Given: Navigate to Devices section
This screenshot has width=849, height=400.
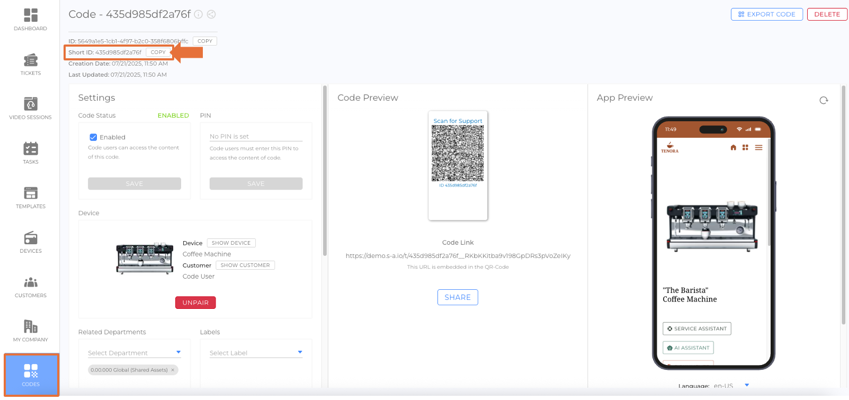Looking at the screenshot, I should coord(31,242).
